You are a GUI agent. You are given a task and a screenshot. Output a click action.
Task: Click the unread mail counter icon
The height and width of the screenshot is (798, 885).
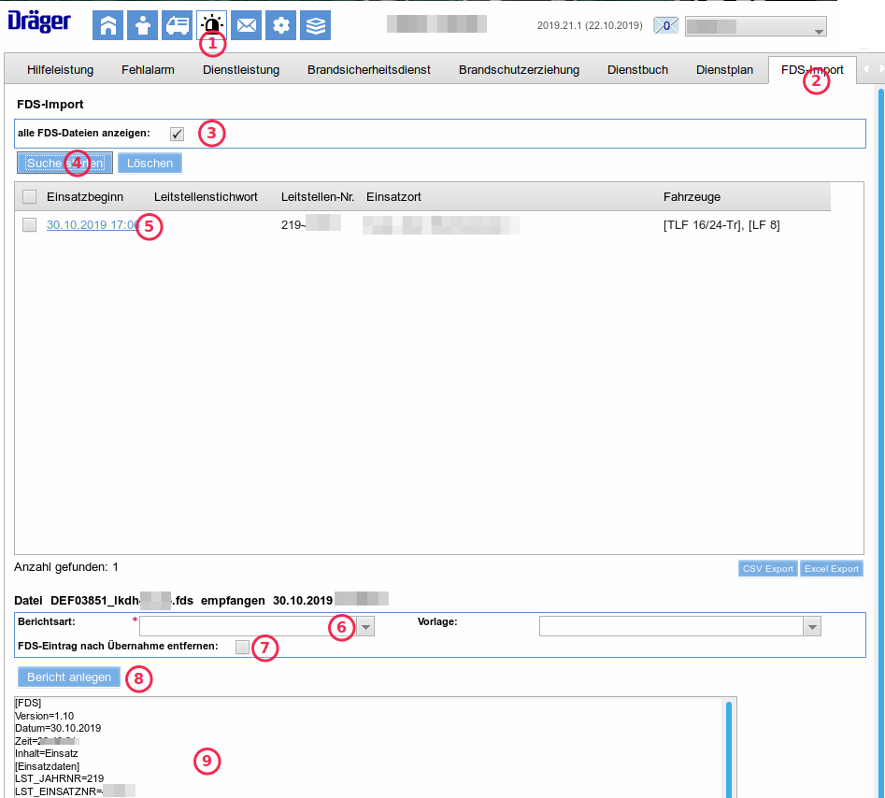665,26
